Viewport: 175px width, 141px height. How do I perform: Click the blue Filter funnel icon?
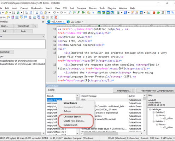(93, 13)
